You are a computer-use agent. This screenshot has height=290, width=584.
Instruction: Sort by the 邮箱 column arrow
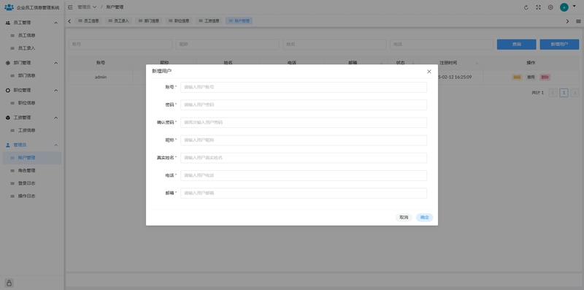click(x=381, y=63)
